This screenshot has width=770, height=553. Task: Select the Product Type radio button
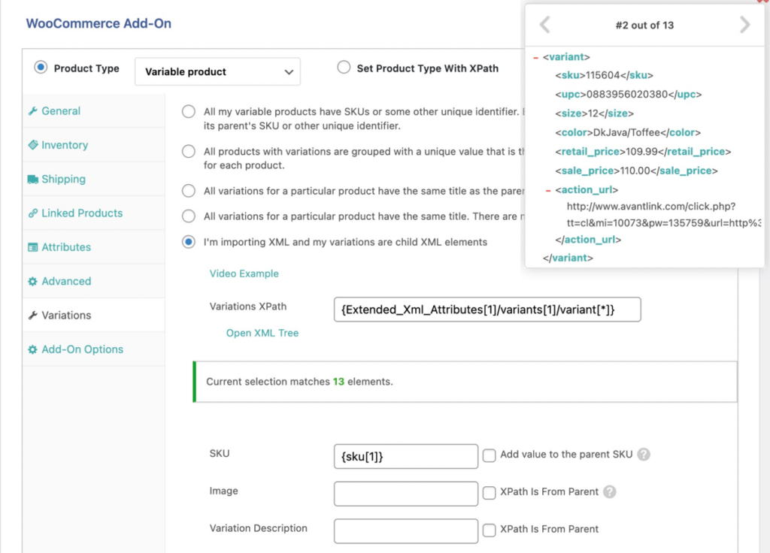[41, 67]
